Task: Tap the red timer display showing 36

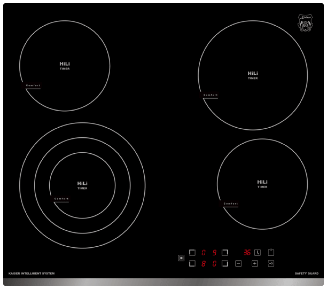Action: point(247,252)
